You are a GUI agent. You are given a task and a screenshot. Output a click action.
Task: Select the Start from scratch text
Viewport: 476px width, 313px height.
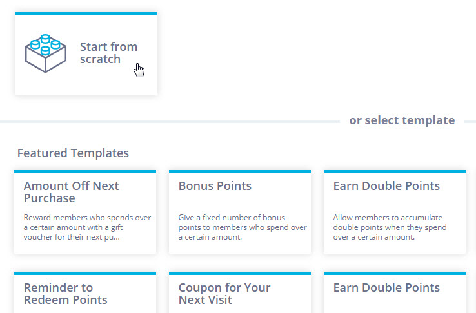[108, 53]
